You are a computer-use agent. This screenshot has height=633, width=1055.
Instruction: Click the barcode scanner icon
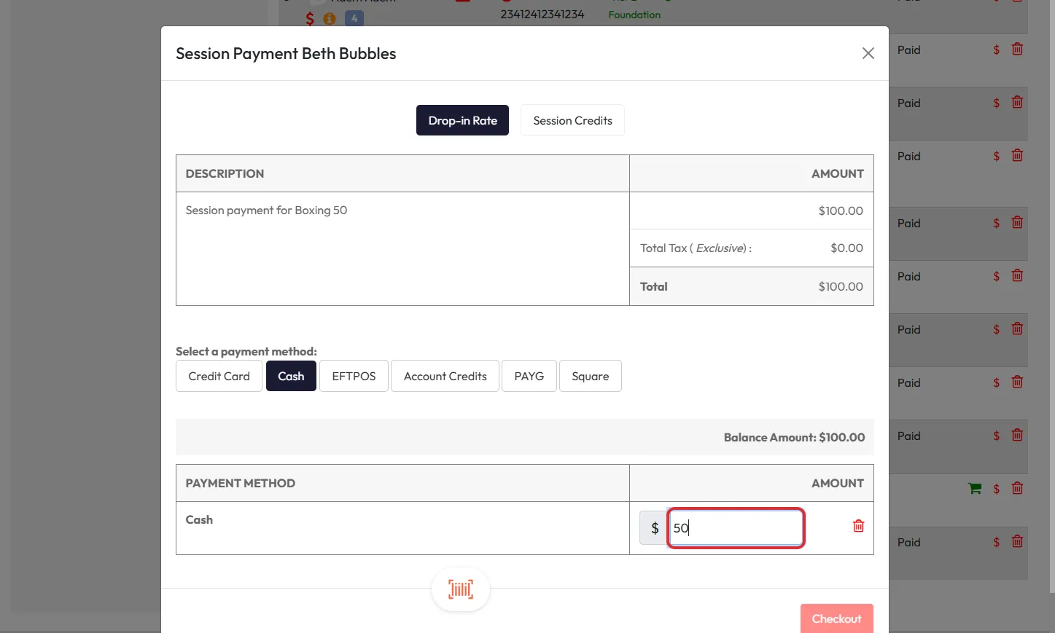click(460, 589)
